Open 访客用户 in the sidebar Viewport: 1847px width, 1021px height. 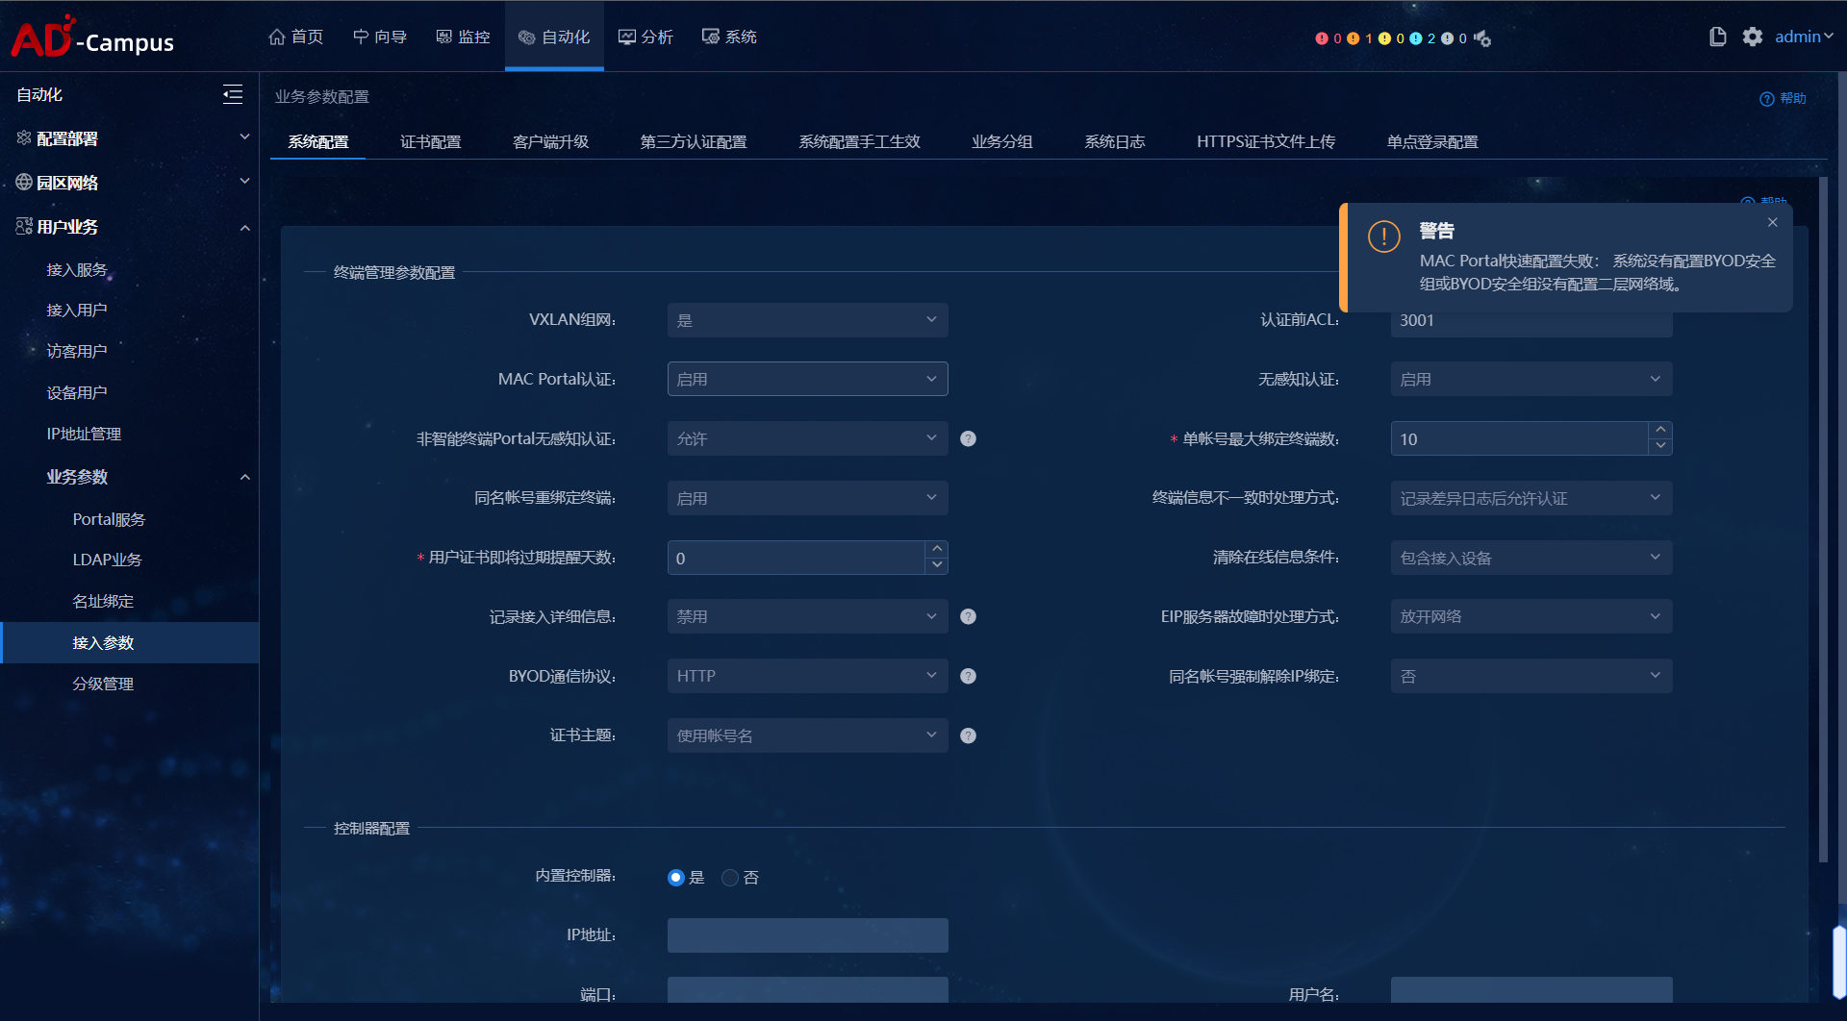77,352
